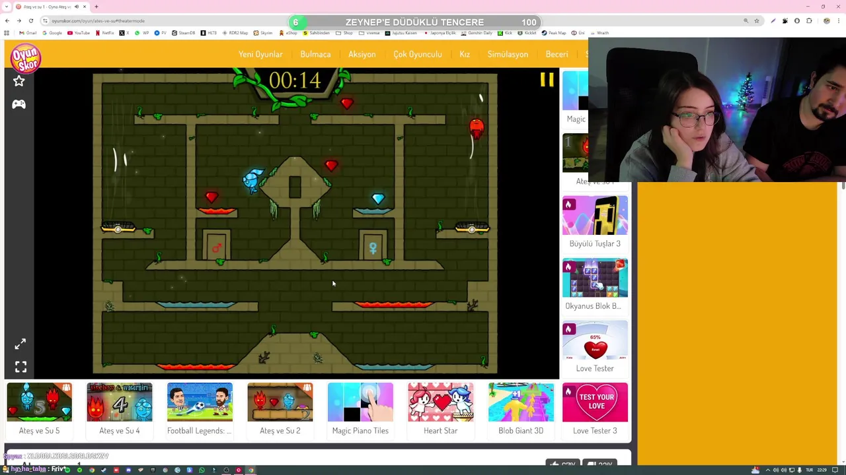
Task: Open Bulmaca category
Action: point(315,54)
